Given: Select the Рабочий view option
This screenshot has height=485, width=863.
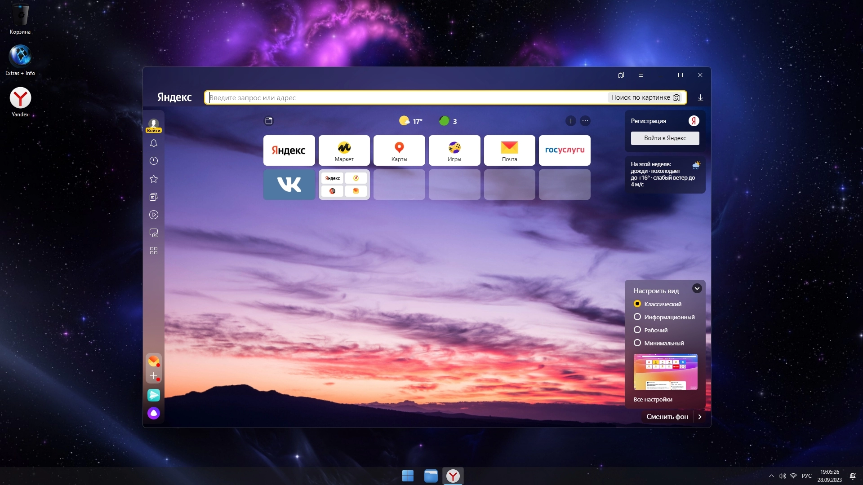Looking at the screenshot, I should click(637, 330).
